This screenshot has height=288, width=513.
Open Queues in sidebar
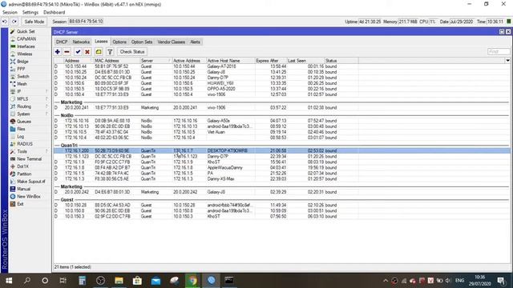pos(24,122)
